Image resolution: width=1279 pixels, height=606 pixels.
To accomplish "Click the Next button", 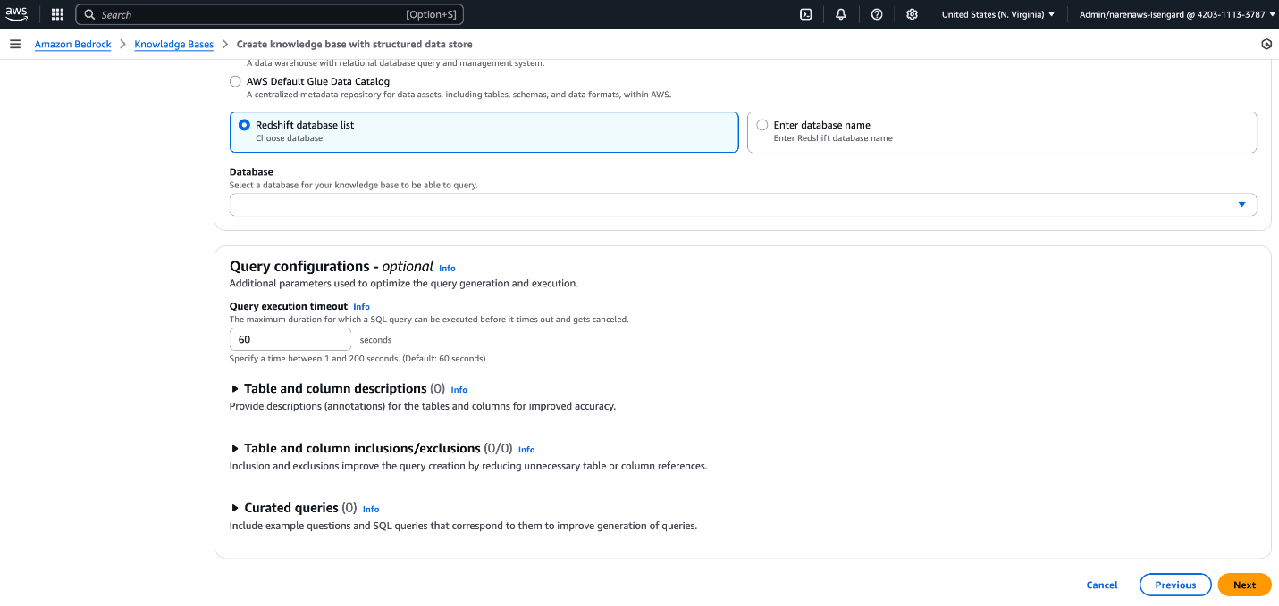I will point(1244,585).
